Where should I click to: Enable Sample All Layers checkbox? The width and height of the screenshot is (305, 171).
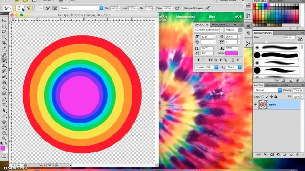coord(183,8)
